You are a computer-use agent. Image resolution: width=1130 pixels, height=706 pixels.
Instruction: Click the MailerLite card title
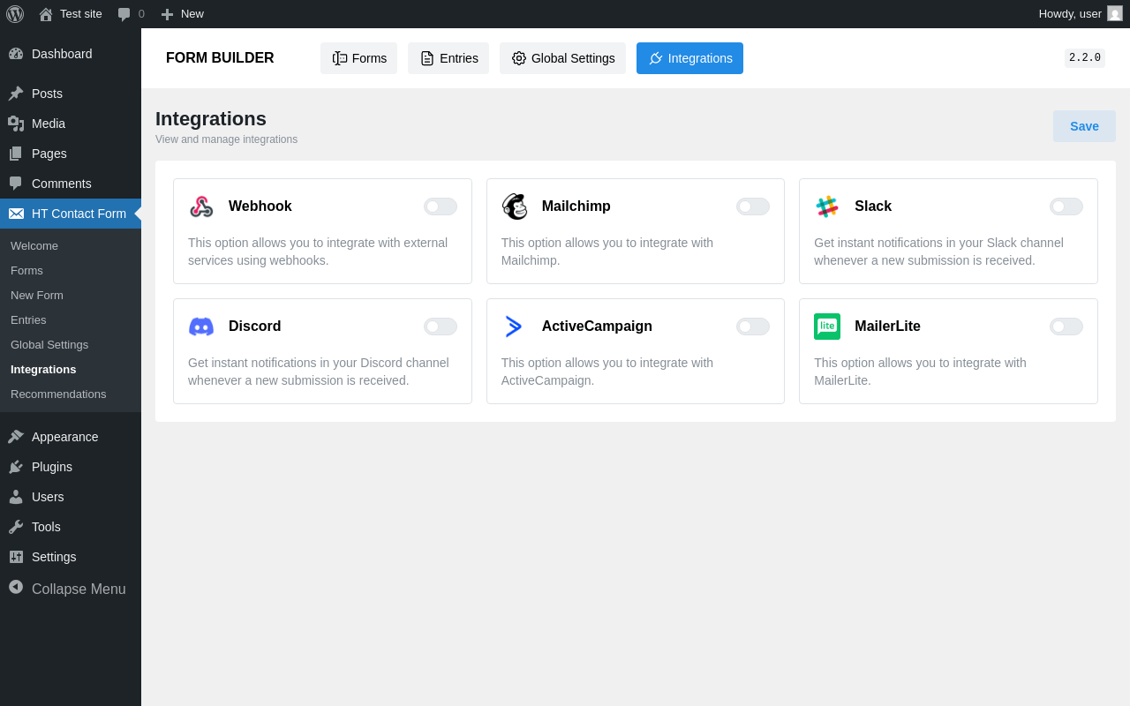[887, 327]
